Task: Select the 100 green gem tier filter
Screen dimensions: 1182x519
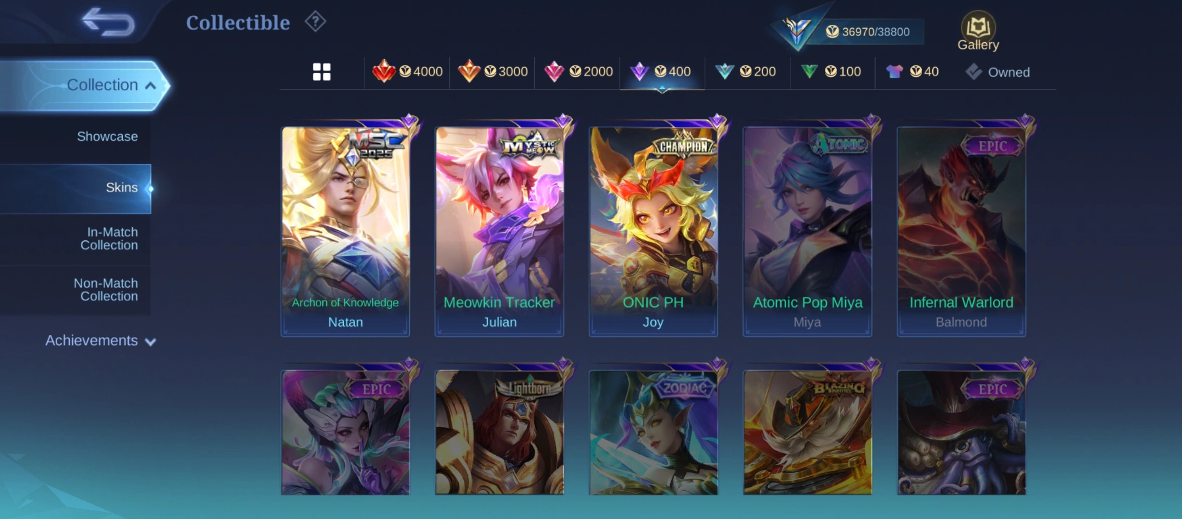Action: pyautogui.click(x=831, y=72)
